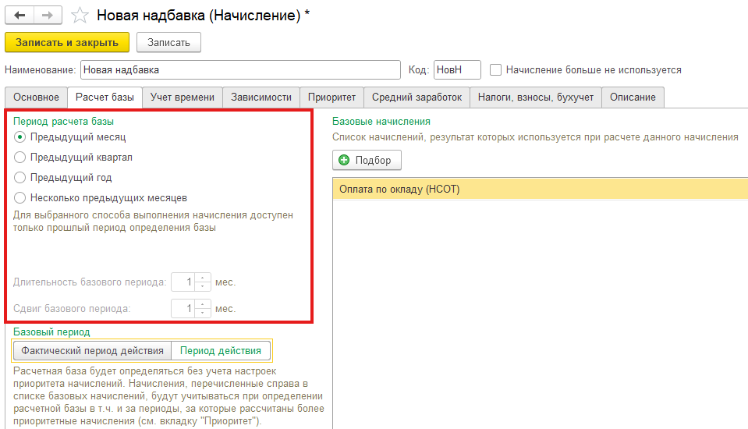
Task: Add form to favorites with star icon
Action: point(80,16)
